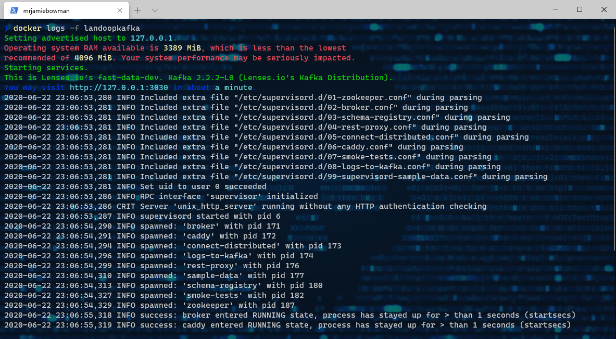This screenshot has width=616, height=339.
Task: Close the terminal window
Action: click(x=604, y=9)
